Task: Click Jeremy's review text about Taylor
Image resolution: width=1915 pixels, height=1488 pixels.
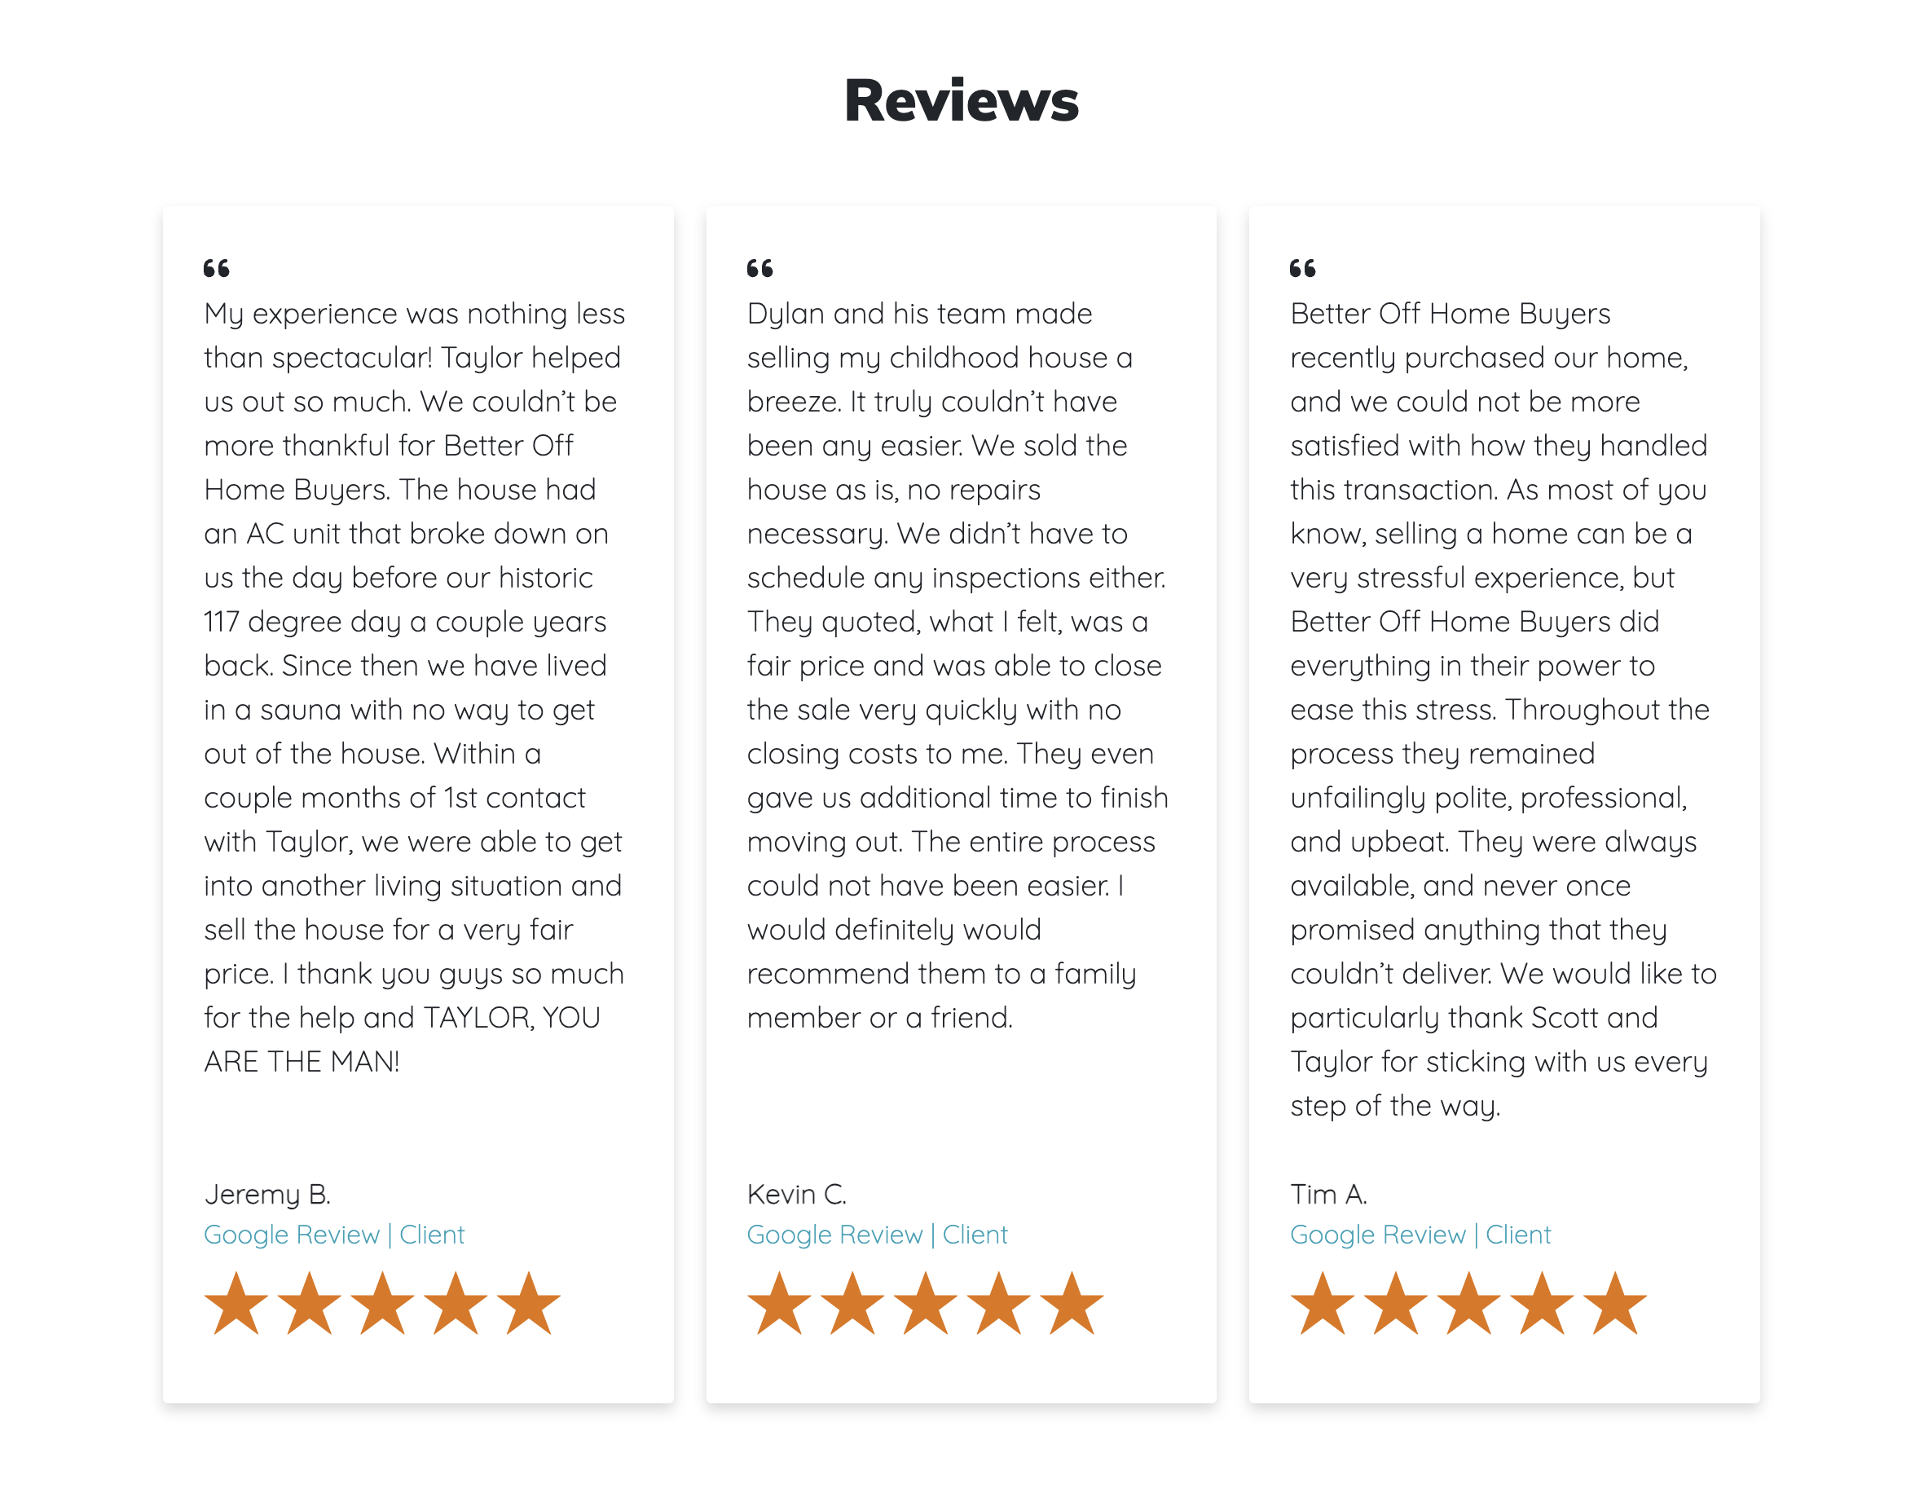Action: (415, 688)
